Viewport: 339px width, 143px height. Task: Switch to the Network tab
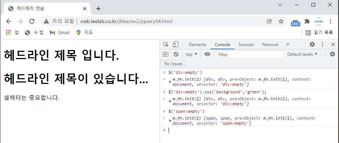point(270,45)
